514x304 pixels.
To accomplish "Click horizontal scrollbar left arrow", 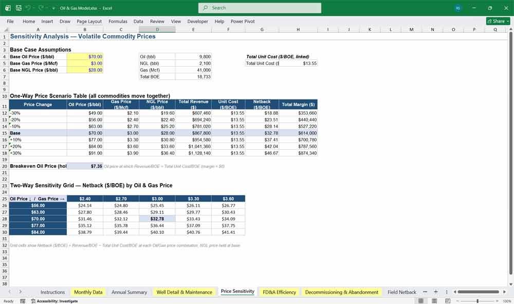I will click(x=455, y=292).
